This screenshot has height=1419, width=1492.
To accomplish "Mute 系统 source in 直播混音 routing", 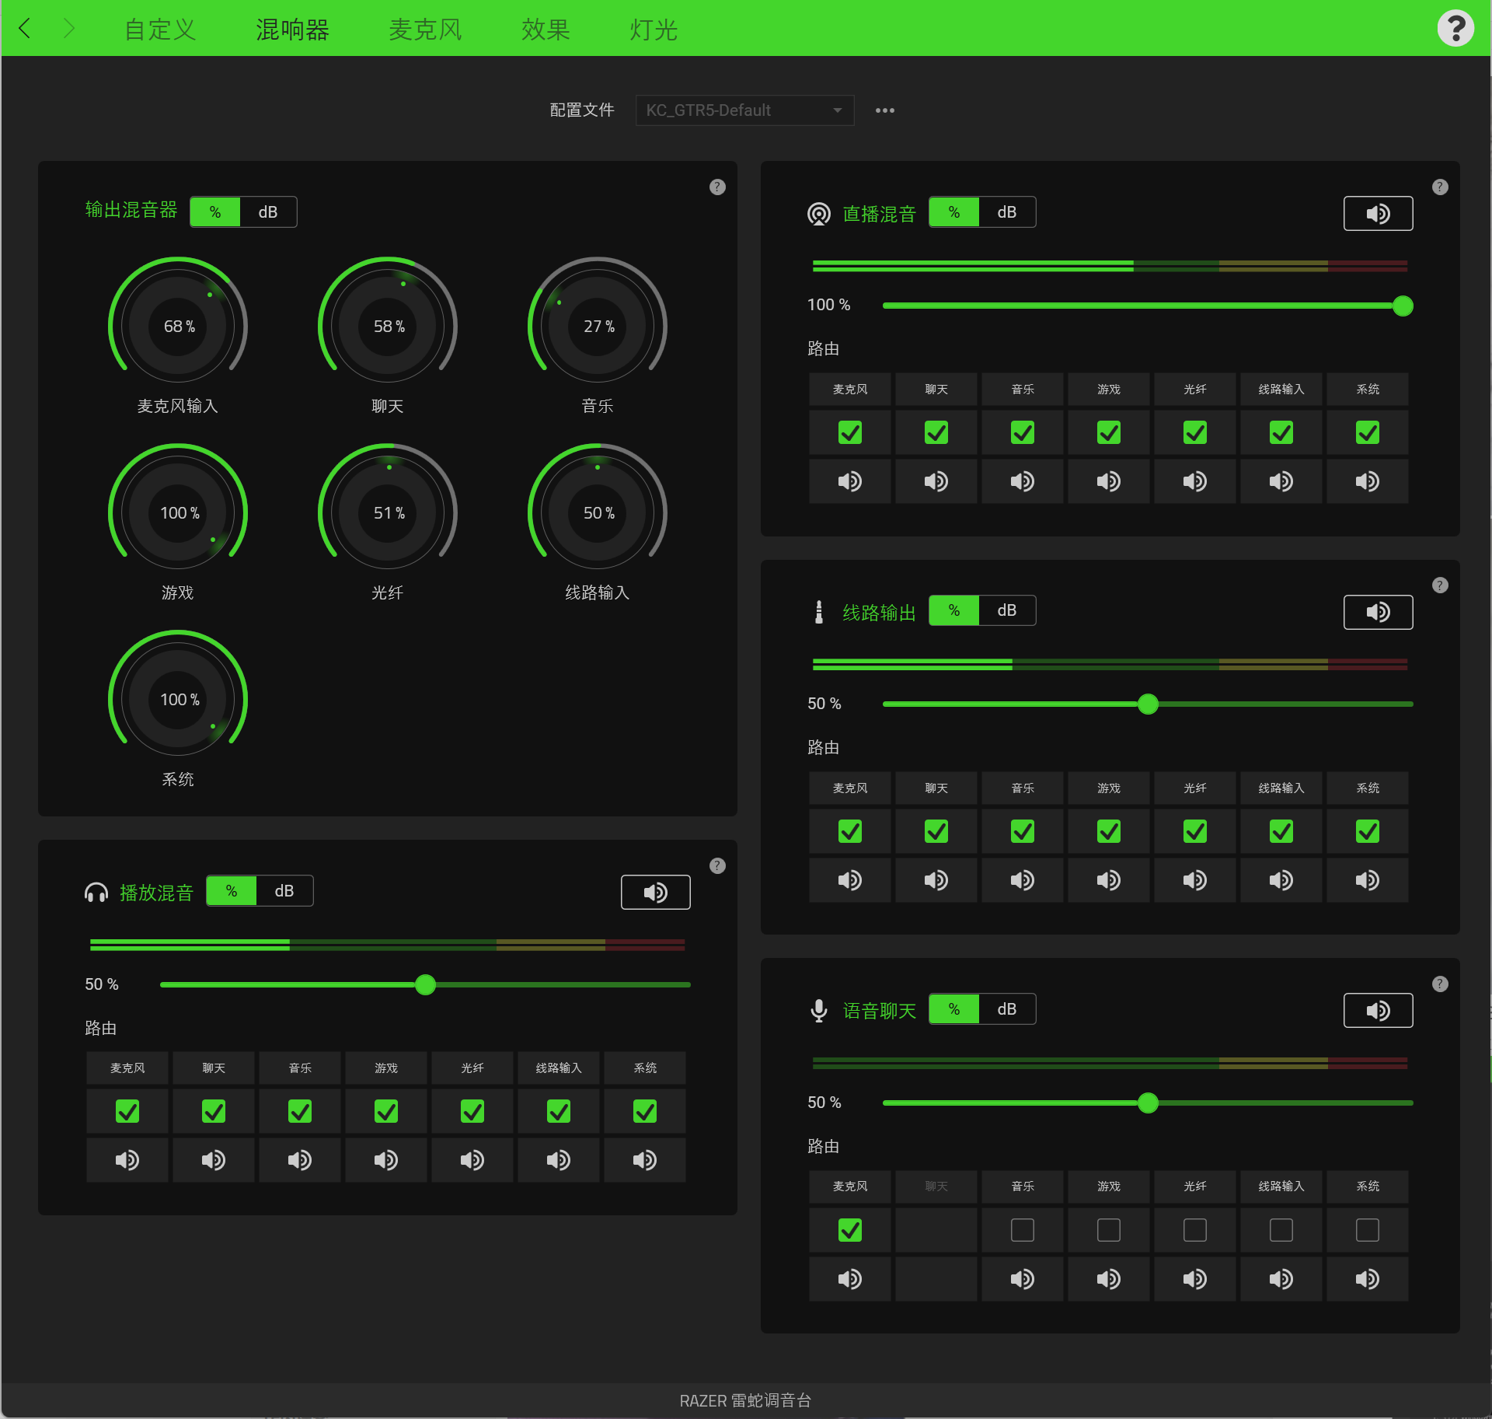I will coord(1367,481).
